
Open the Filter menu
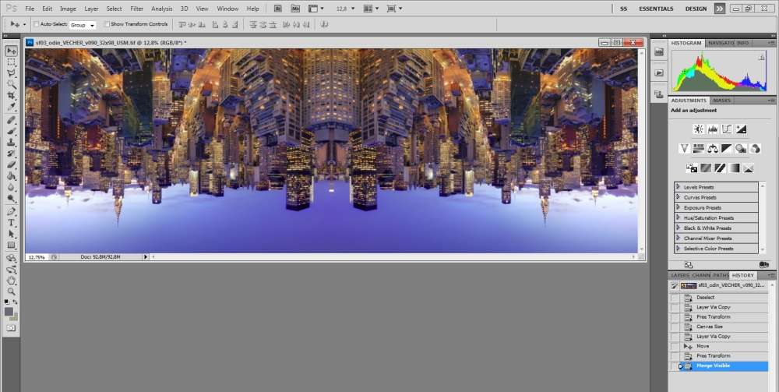136,9
